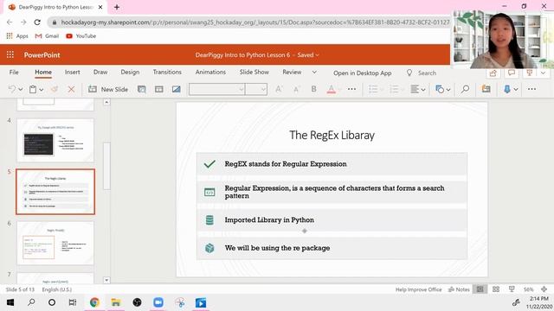Screen dimensions: 554x311
Task: Click the Find magnifier icon
Action: pos(466,89)
